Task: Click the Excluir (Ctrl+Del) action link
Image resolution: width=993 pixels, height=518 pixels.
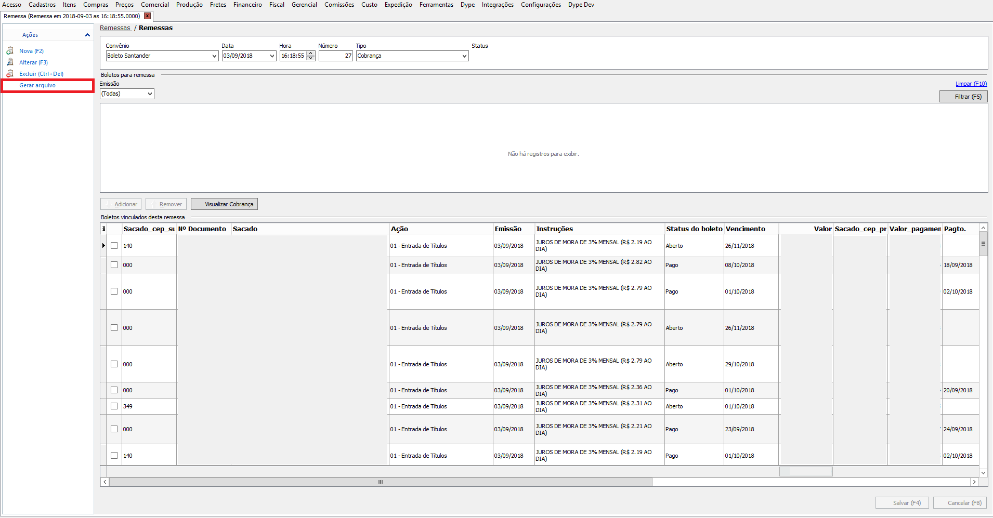Action: (x=41, y=74)
